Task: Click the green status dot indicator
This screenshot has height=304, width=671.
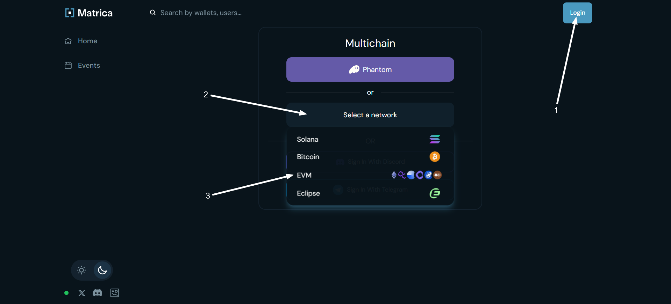Action: click(66, 293)
